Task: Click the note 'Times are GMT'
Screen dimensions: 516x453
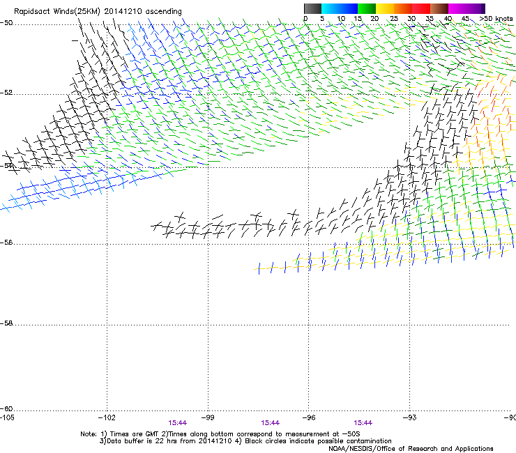Action: (135, 434)
